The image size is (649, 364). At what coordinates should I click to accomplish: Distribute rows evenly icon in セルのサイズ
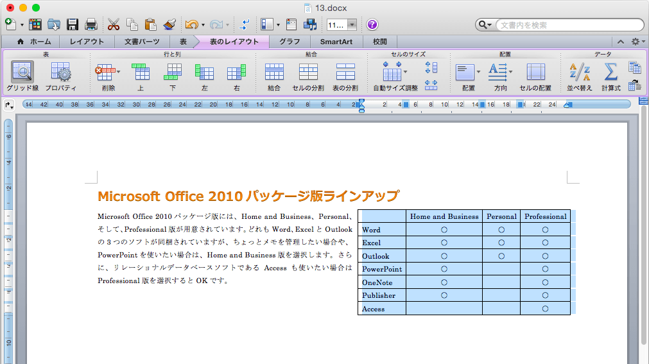[431, 67]
